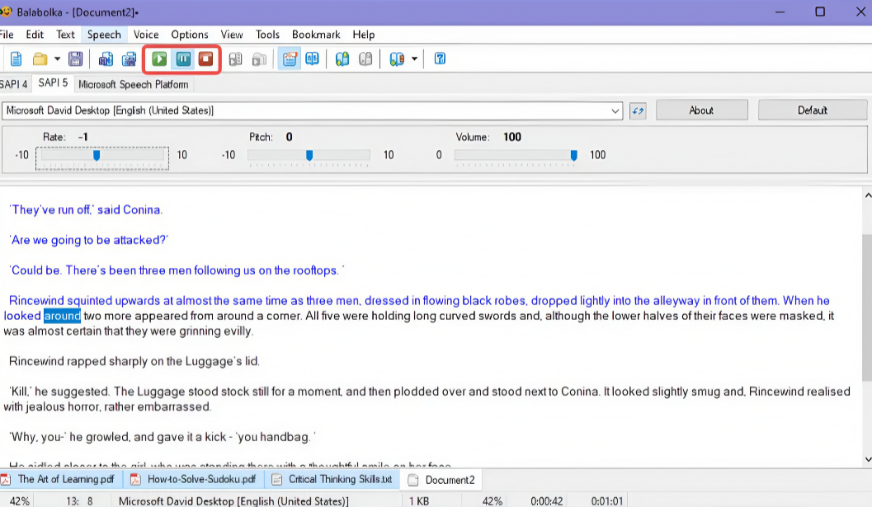Expand the arrow beside the dictionary toolbar icon
Screen dimensions: 872x507
pos(414,59)
